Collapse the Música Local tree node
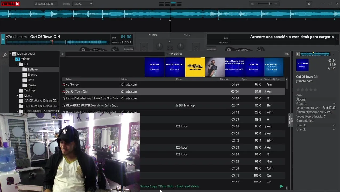The width and height of the screenshot is (340, 192). 10,54
